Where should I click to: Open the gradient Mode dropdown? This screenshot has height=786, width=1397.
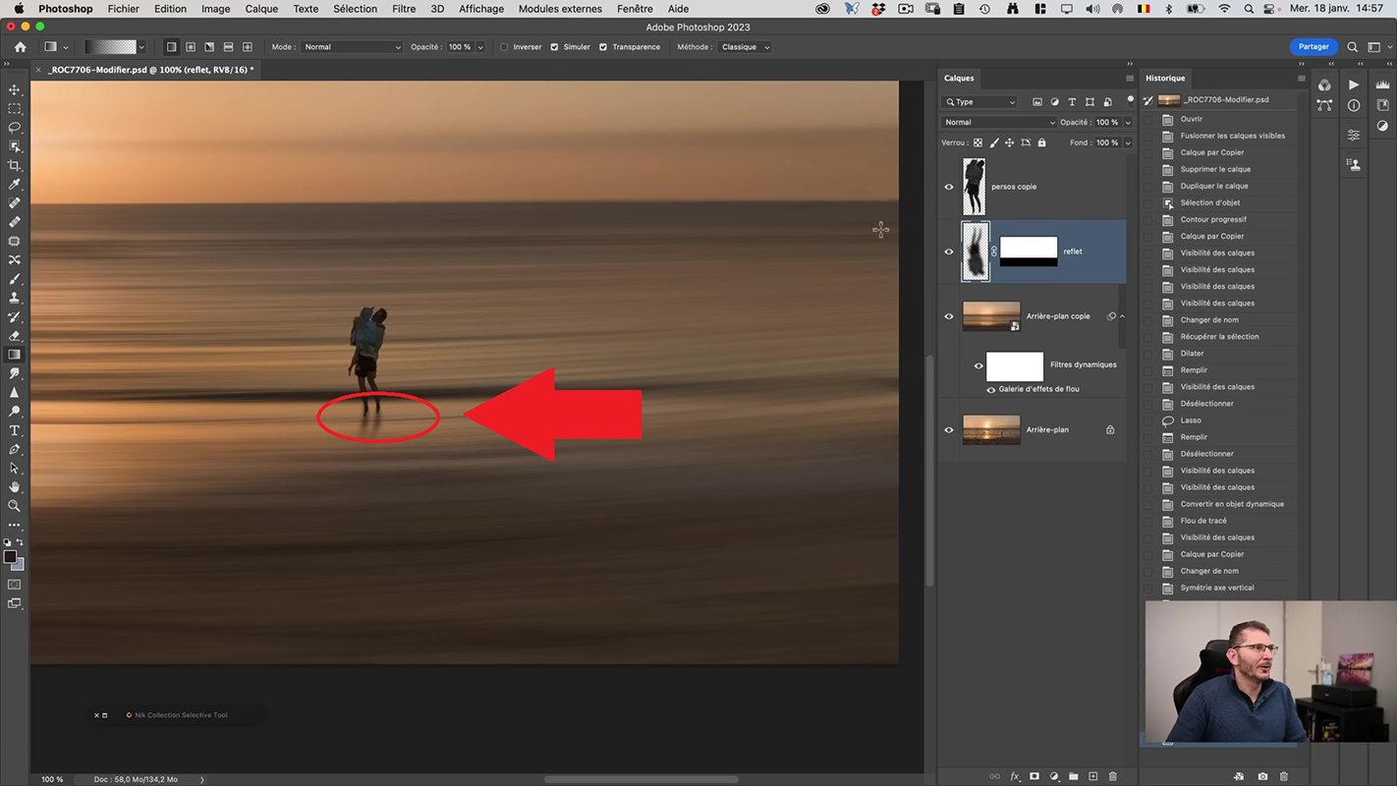(351, 47)
